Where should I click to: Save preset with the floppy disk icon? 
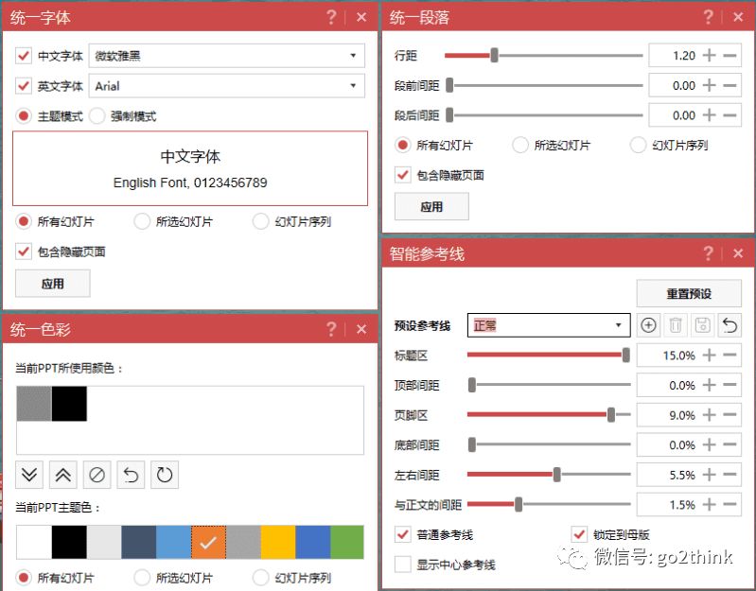[702, 325]
